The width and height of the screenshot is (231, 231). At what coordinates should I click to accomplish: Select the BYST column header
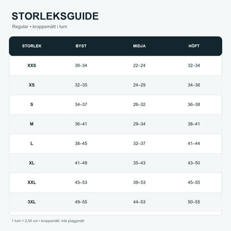[81, 46]
